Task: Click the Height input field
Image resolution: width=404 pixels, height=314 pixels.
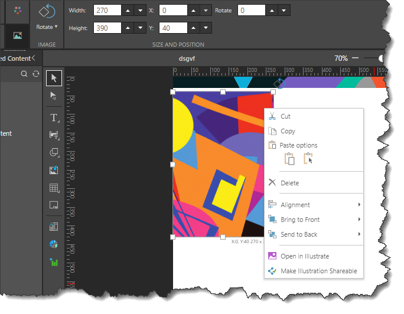Action: (107, 28)
